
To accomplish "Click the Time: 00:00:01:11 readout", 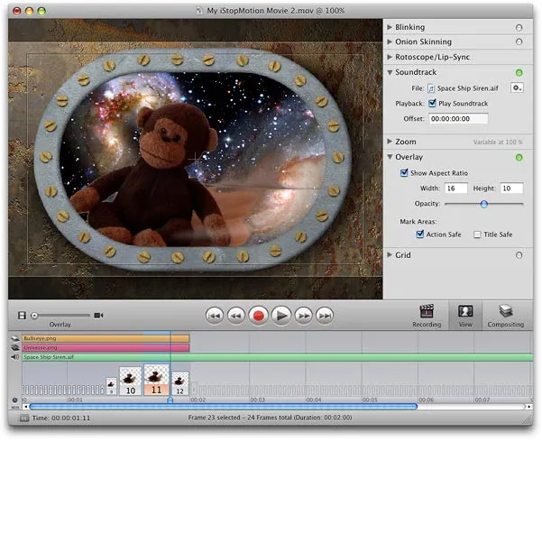I will (61, 418).
